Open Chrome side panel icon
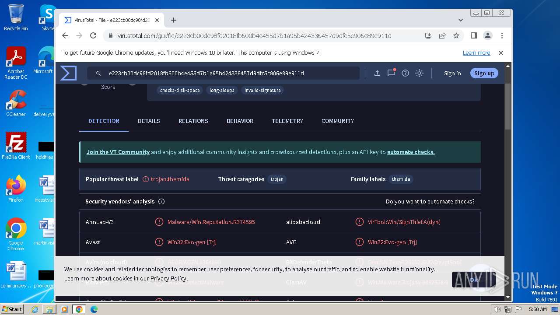The image size is (560, 315). pos(473,36)
